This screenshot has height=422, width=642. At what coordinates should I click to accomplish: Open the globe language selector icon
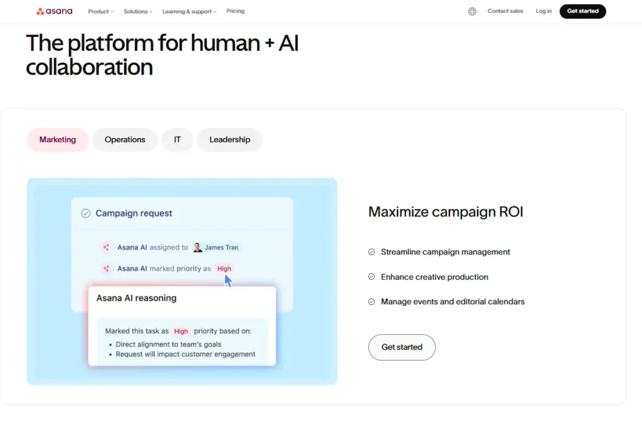pyautogui.click(x=472, y=11)
